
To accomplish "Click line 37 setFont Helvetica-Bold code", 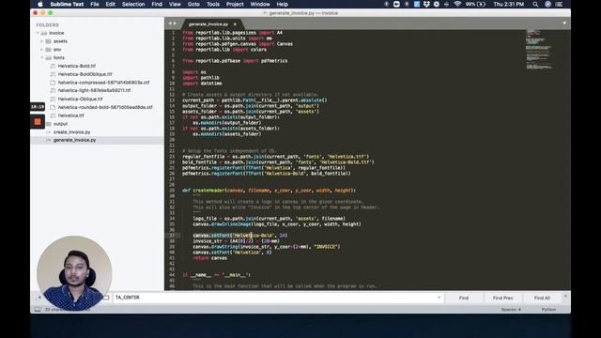I will [239, 236].
